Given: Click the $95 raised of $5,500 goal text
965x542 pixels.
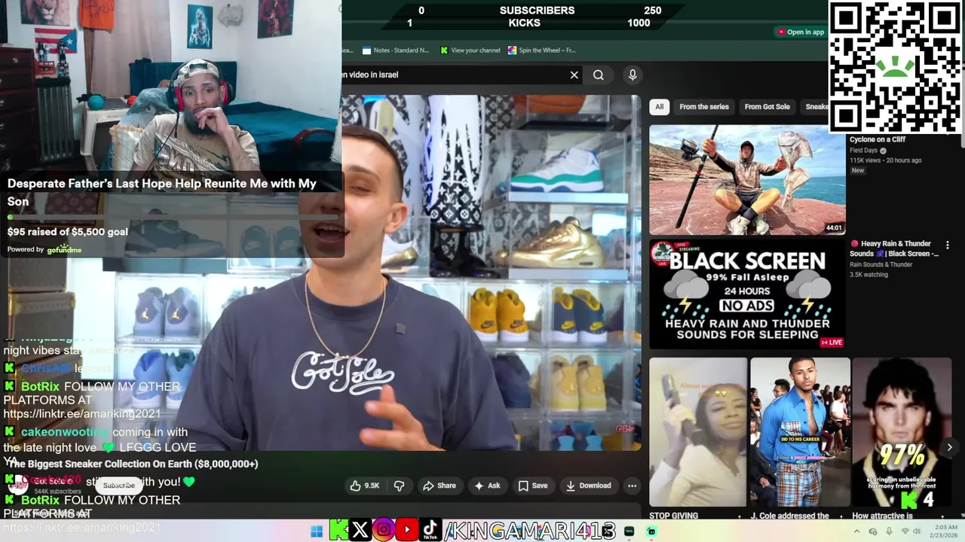Looking at the screenshot, I should (x=68, y=232).
